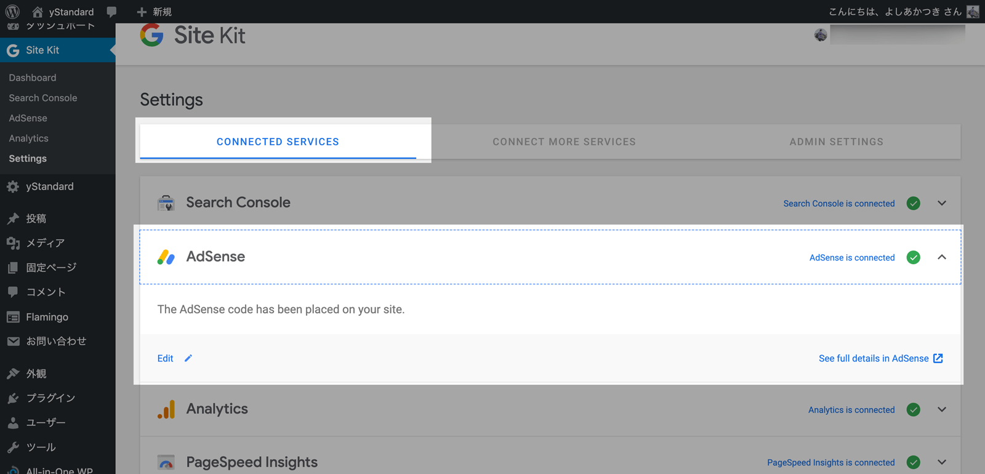985x474 pixels.
Task: Click the コメント comment icon
Action: tap(13, 292)
